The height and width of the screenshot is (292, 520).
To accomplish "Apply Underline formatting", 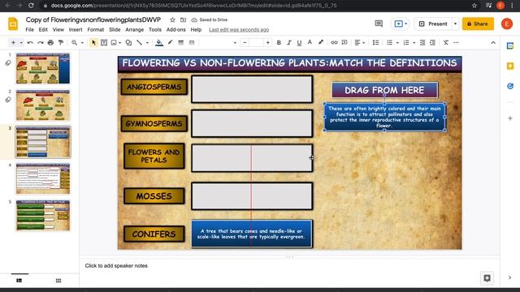I will click(x=299, y=43).
